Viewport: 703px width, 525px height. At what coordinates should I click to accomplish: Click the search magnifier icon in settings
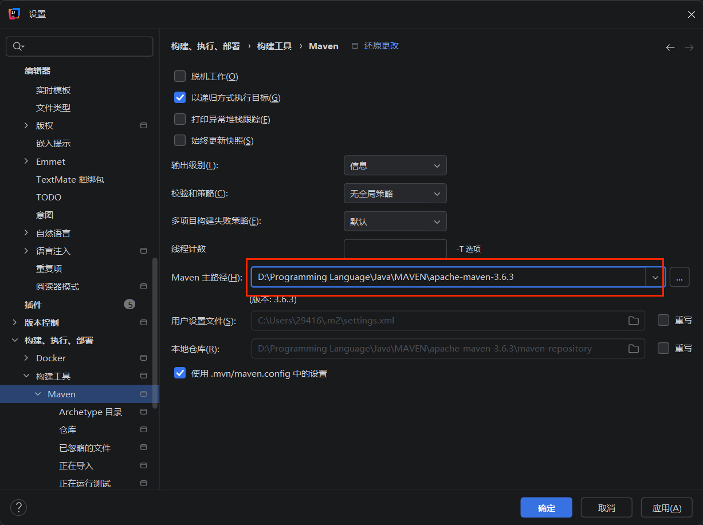click(x=17, y=46)
